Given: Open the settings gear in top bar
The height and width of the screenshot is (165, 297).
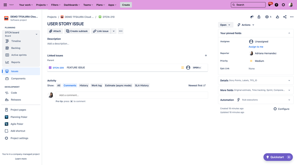Looking at the screenshot, I should pyautogui.click(x=283, y=5).
